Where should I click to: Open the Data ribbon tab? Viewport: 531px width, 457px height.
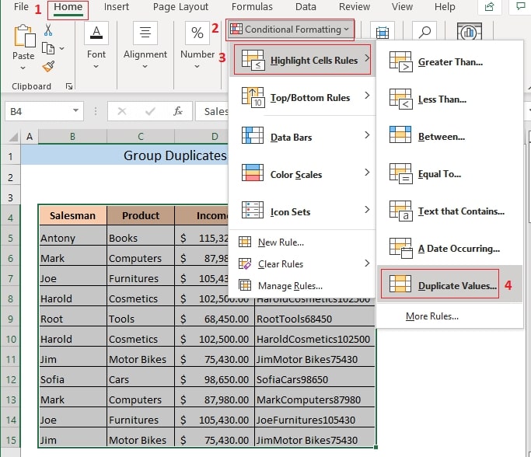pos(306,7)
